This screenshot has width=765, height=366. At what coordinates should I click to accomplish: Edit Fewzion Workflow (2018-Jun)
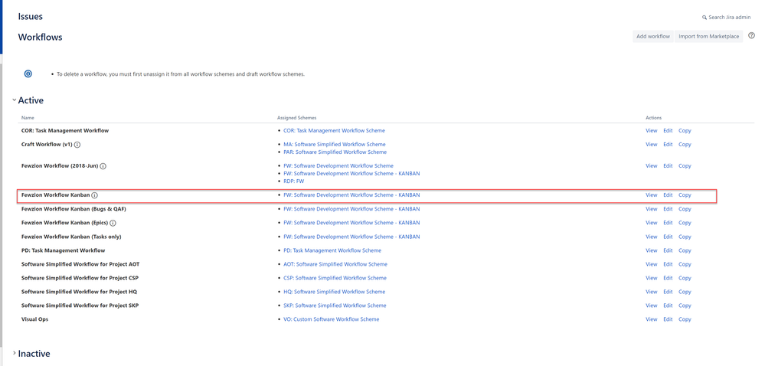click(x=668, y=166)
